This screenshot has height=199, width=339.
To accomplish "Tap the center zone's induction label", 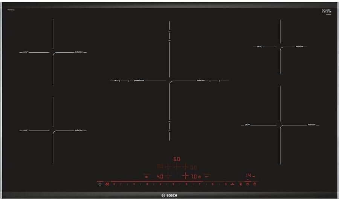I will (x=201, y=81).
